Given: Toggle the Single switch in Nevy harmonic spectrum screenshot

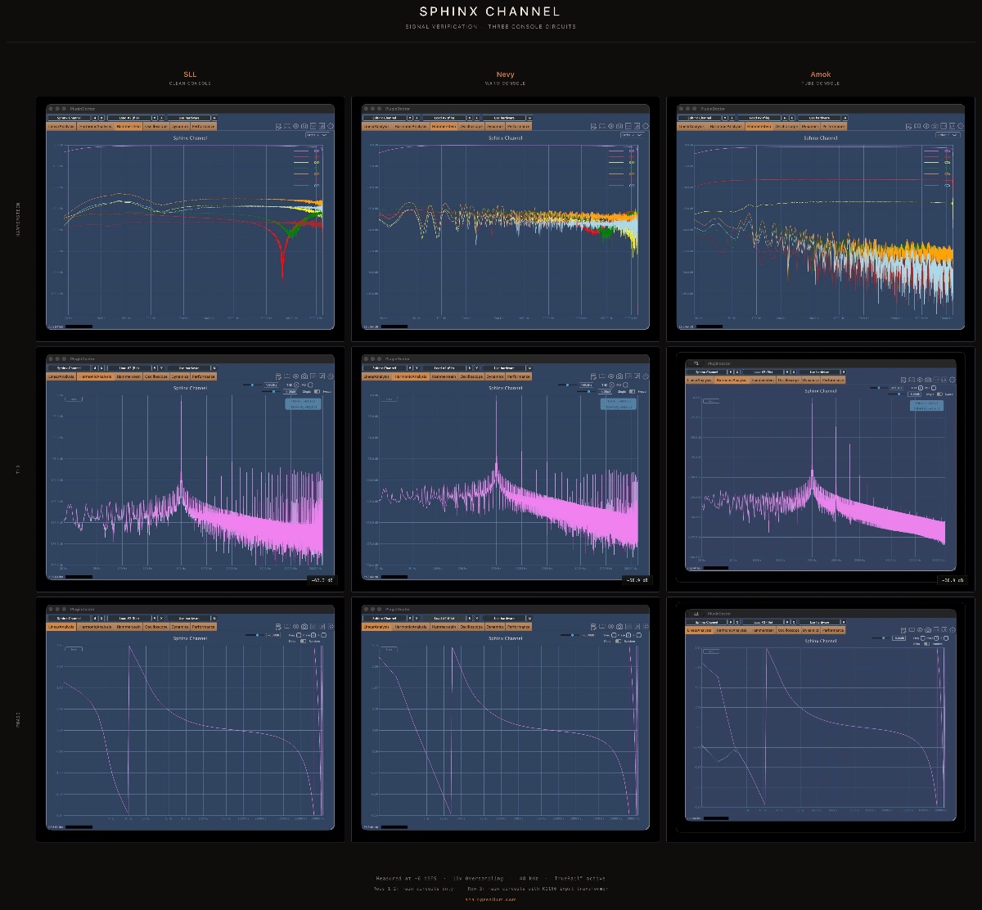Looking at the screenshot, I should coord(633,391).
